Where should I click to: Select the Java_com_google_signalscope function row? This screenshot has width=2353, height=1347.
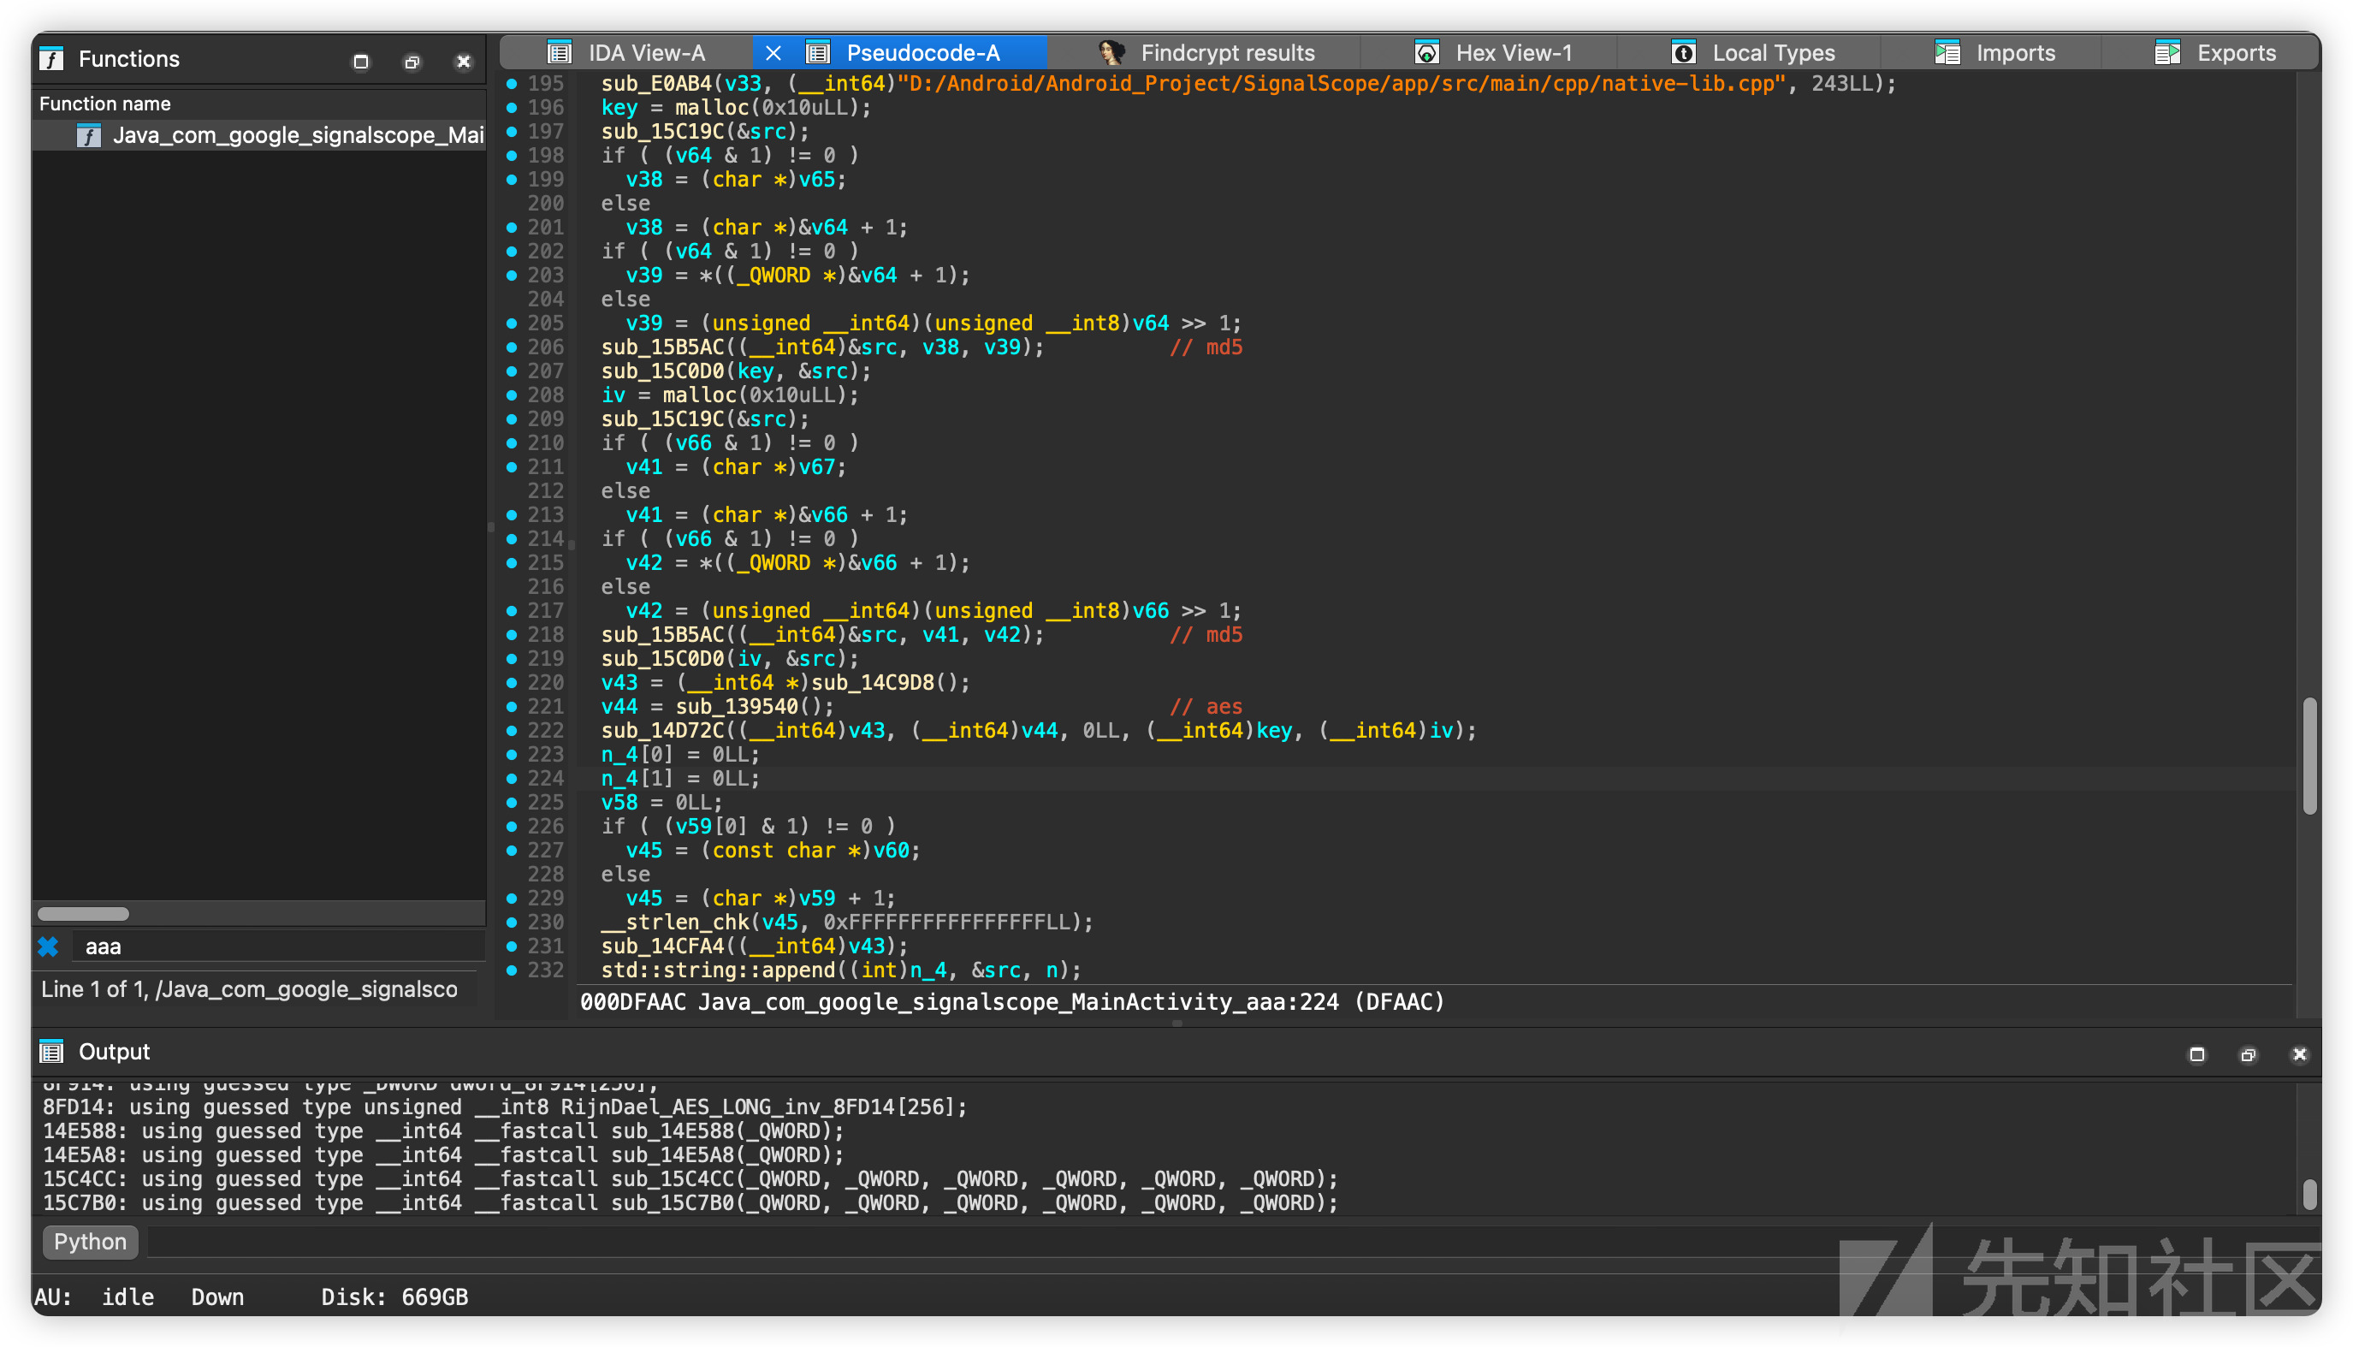point(259,135)
